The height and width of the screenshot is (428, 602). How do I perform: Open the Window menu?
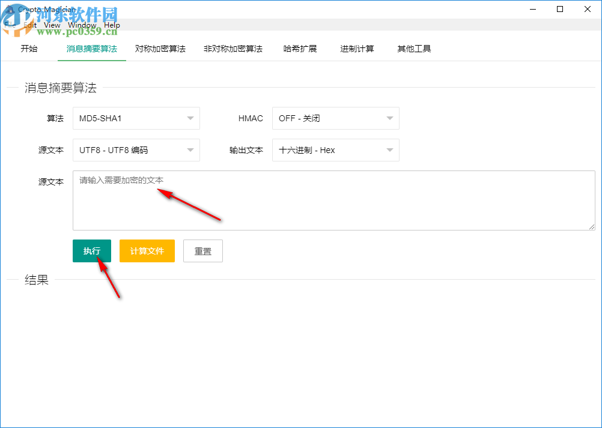(82, 25)
